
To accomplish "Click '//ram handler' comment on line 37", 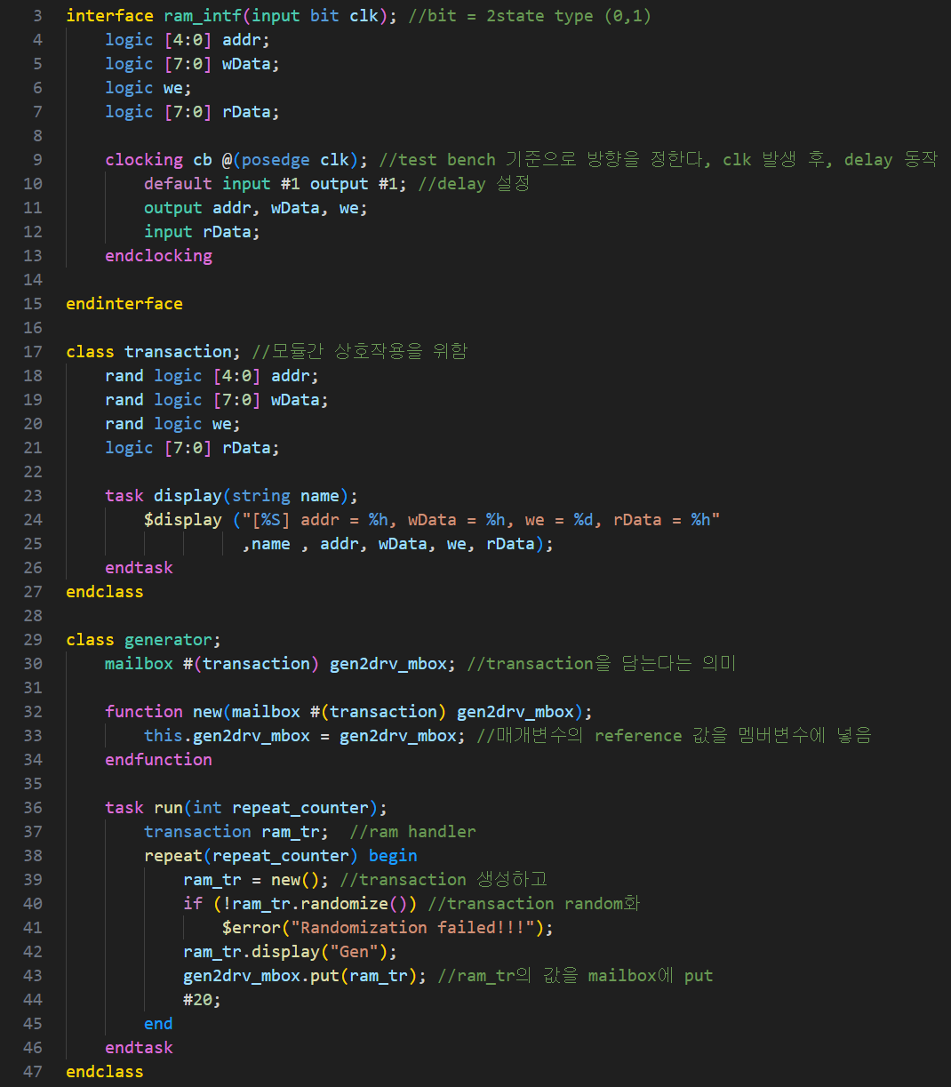I will tap(412, 832).
